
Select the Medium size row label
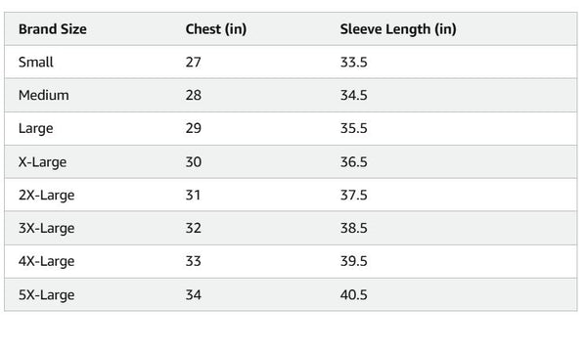[x=44, y=95]
